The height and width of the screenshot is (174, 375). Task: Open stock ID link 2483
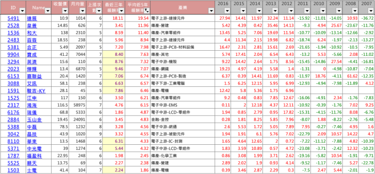[x=13, y=40]
